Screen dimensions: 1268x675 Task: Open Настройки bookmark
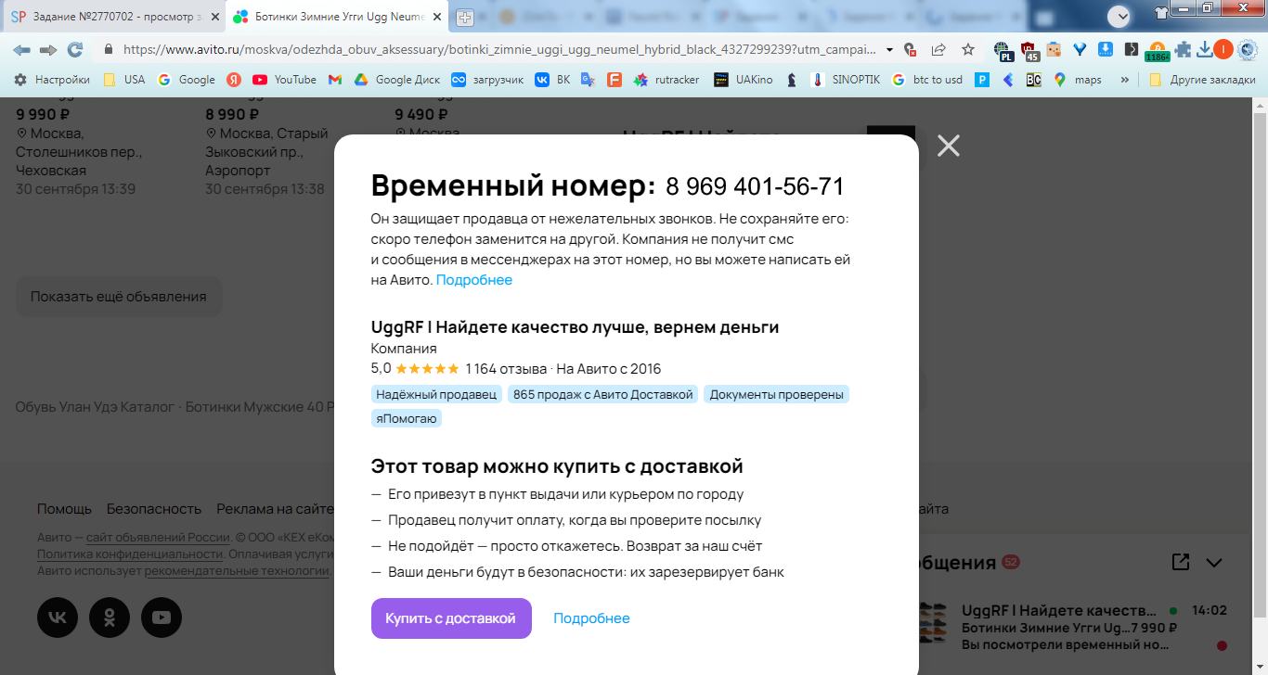pyautogui.click(x=52, y=80)
